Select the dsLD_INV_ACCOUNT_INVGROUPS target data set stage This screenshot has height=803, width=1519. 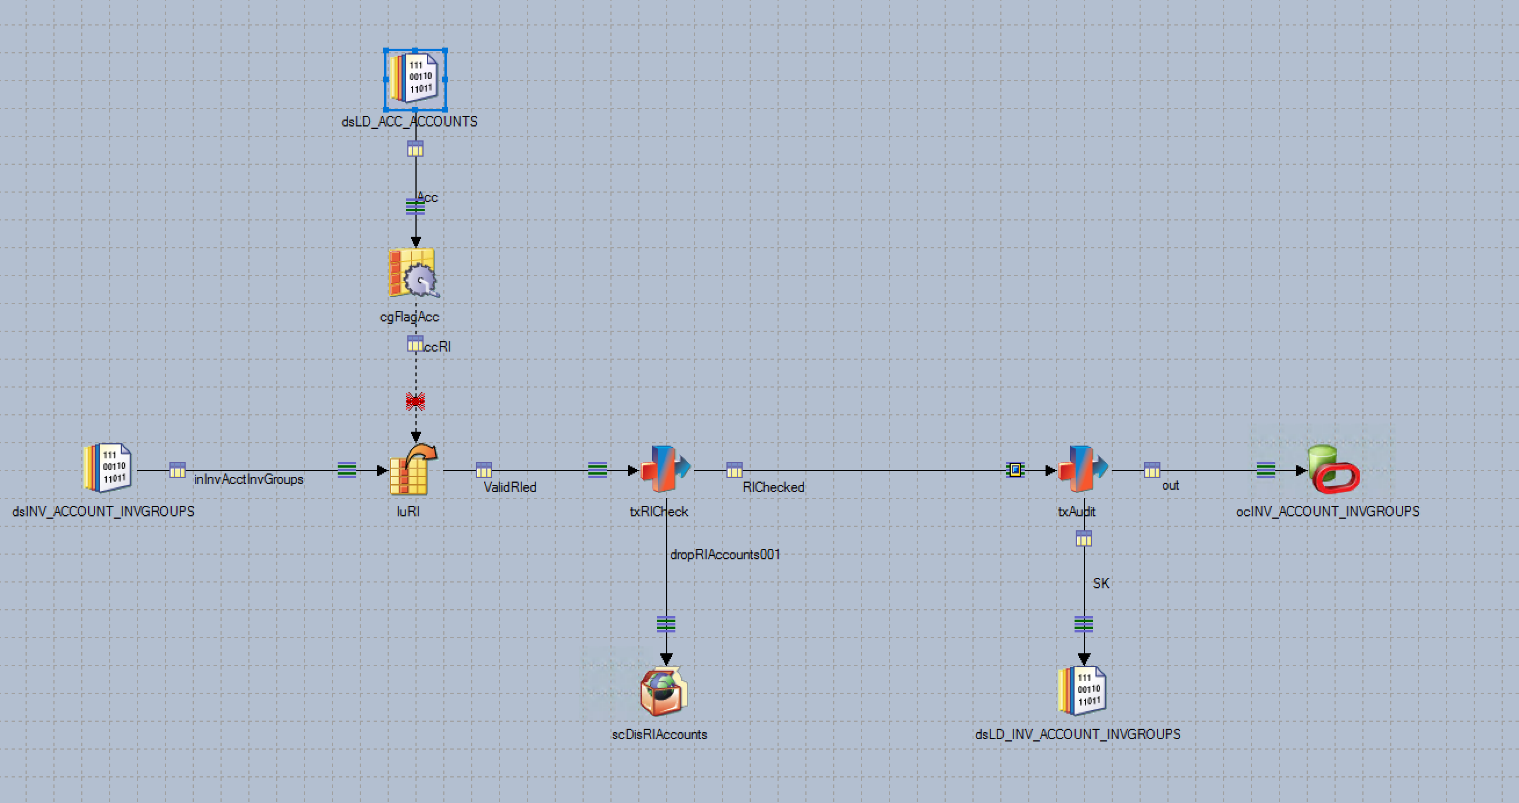1083,690
